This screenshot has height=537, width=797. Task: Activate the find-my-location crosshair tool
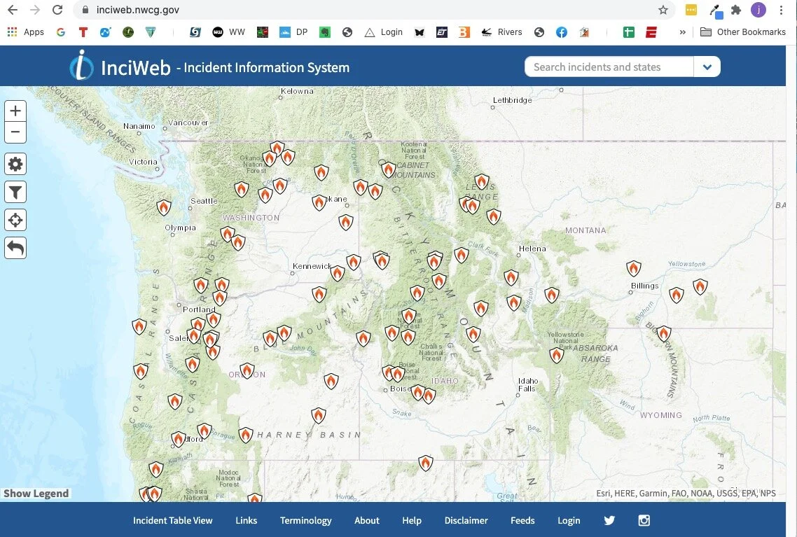pyautogui.click(x=15, y=220)
